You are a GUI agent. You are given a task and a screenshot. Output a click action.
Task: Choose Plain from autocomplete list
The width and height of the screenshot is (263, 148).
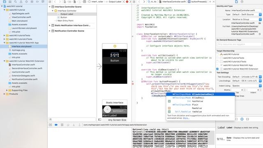pyautogui.click(x=201, y=105)
